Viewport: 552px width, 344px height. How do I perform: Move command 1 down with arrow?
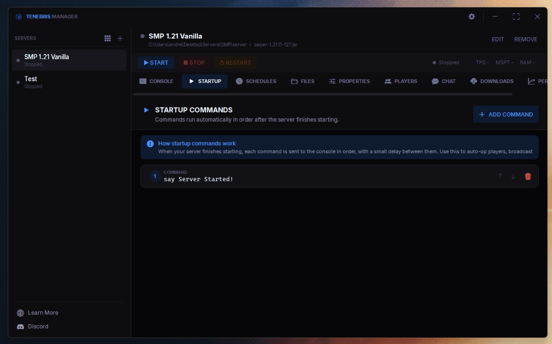pos(513,176)
